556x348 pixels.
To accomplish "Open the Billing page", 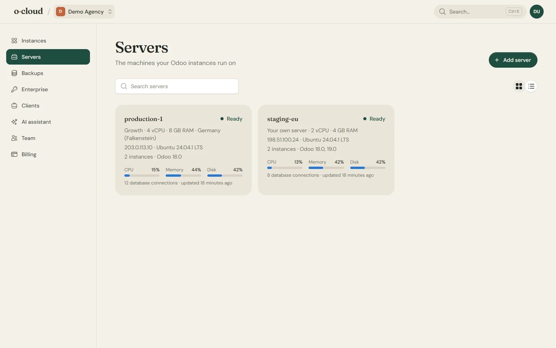I will (48, 154).
